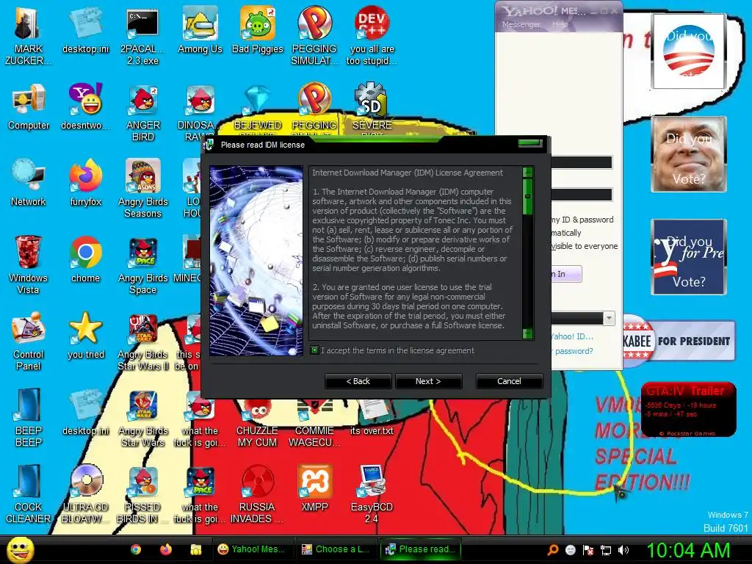This screenshot has width=752, height=564.
Task: Launch the EasyBCD 2.4 desktop icon
Action: (372, 493)
